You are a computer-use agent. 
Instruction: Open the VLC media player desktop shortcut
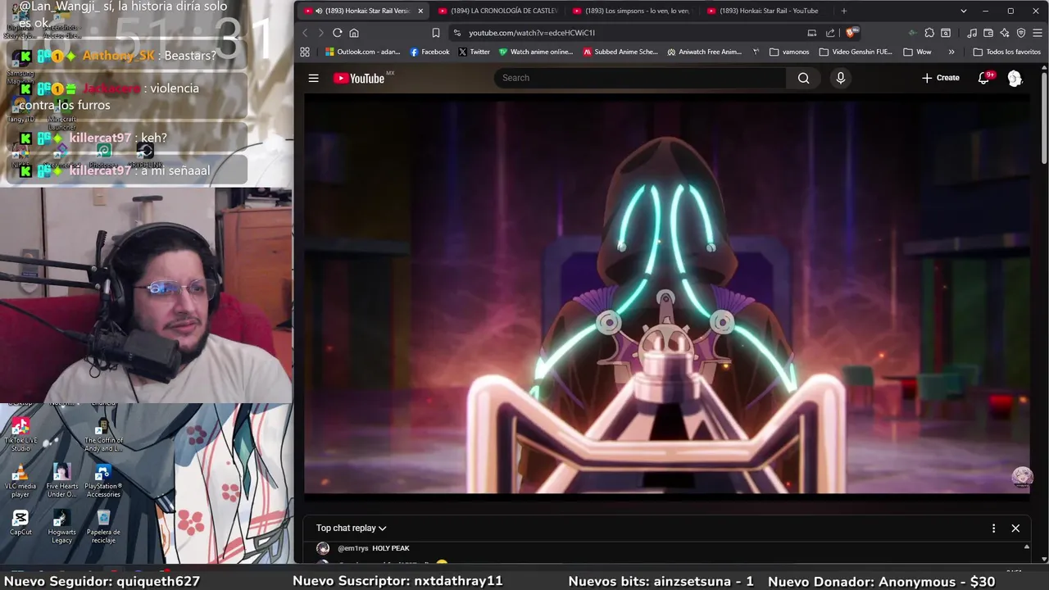tap(20, 481)
